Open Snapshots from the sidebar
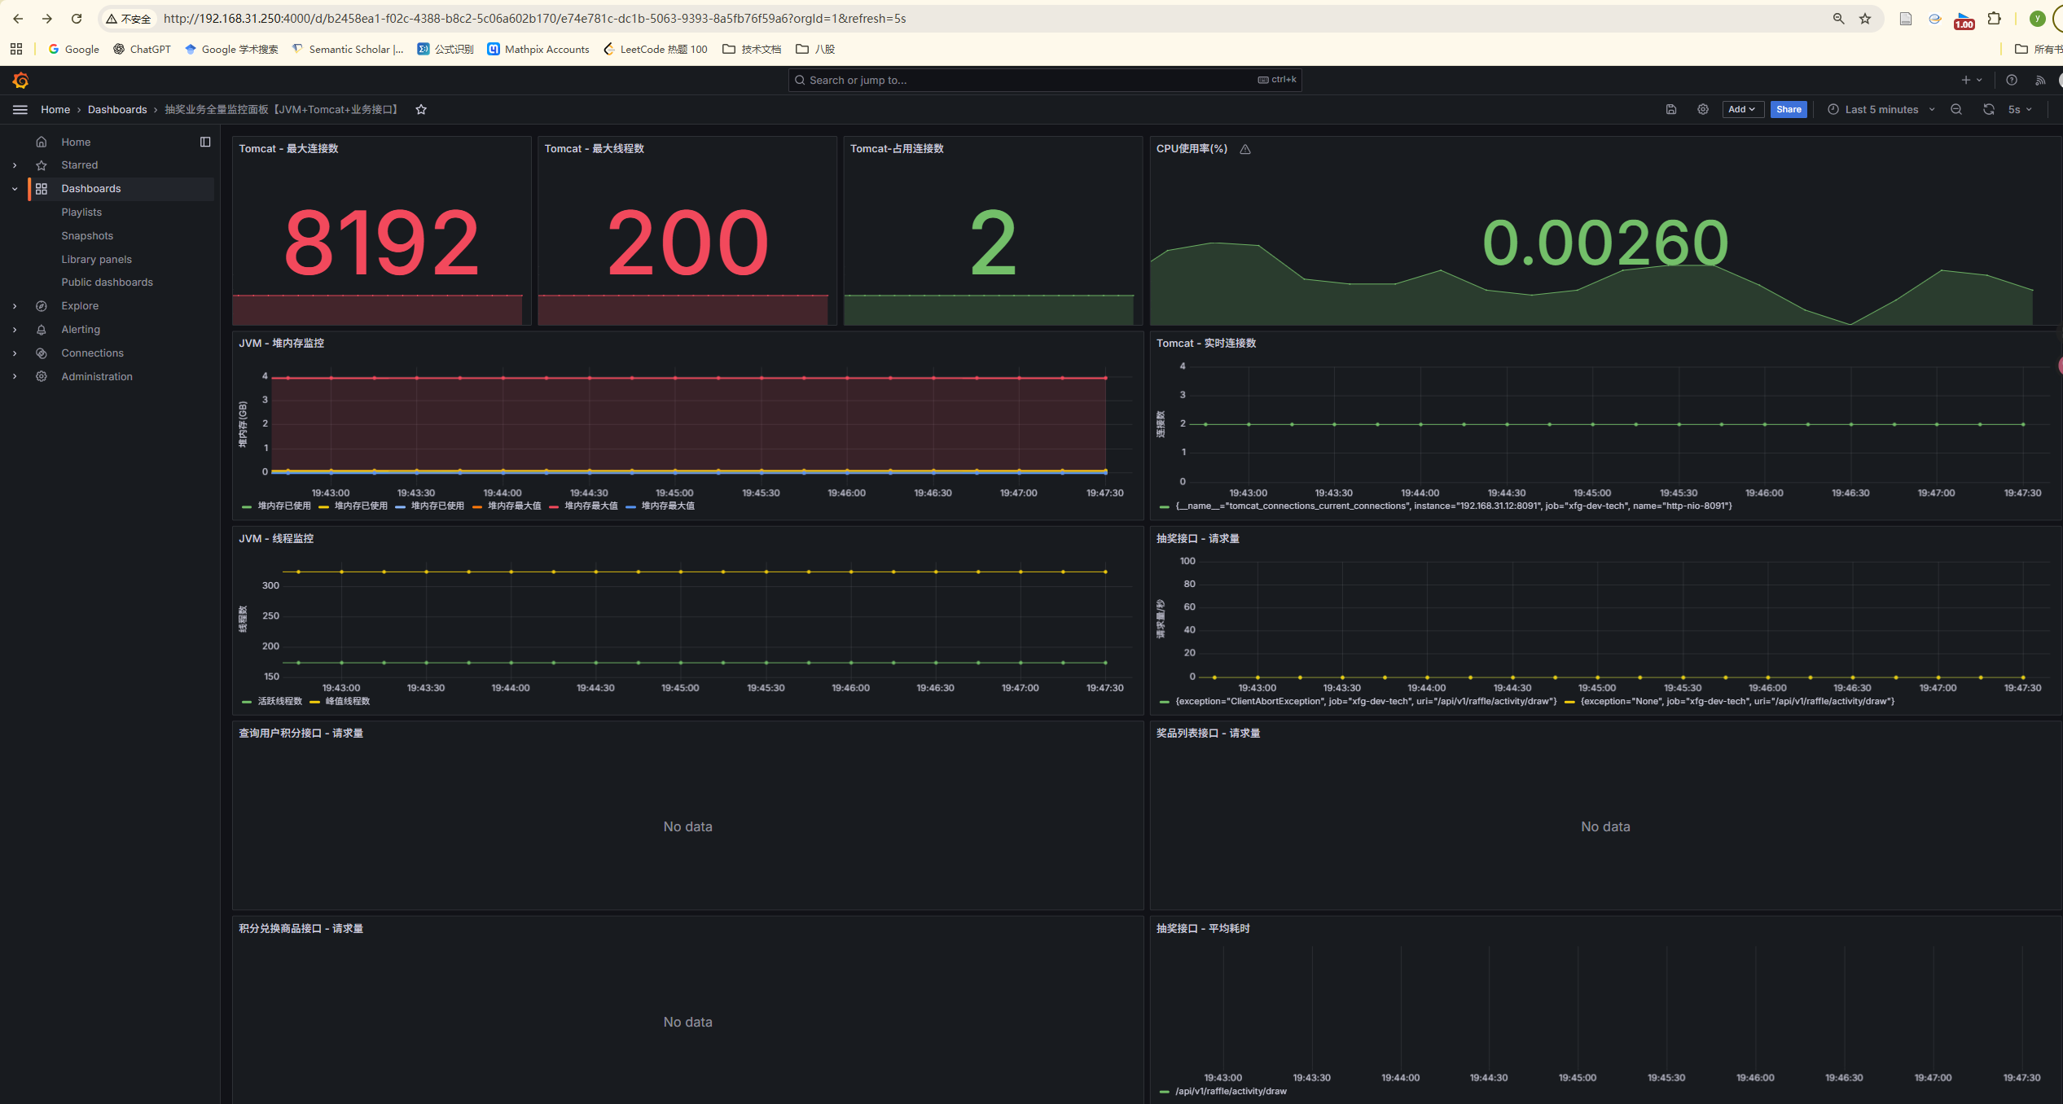Viewport: 2063px width, 1104px height. point(87,235)
